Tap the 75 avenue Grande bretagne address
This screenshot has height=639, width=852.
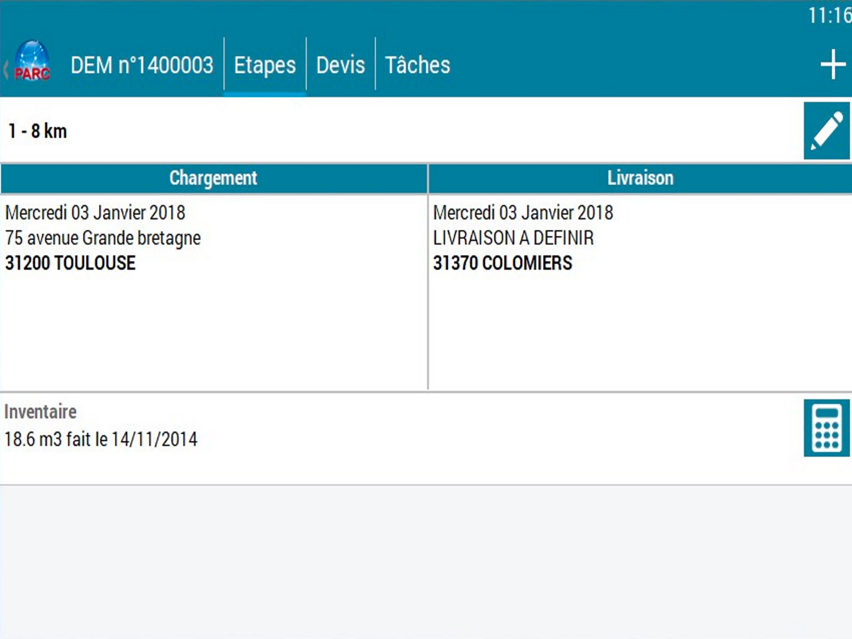[103, 238]
